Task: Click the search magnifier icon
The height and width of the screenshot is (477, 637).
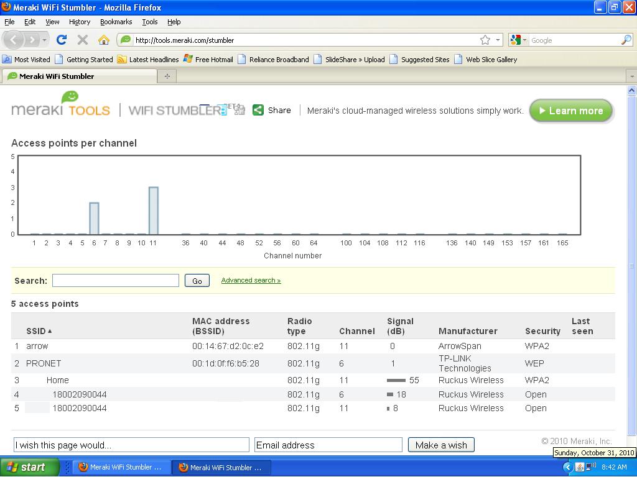Action: pos(626,40)
